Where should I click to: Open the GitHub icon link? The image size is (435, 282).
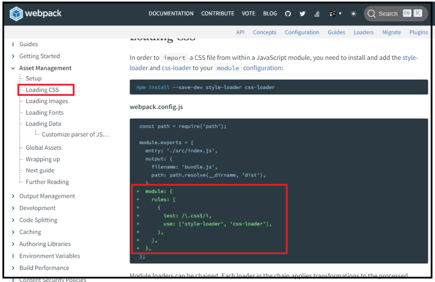click(x=288, y=14)
